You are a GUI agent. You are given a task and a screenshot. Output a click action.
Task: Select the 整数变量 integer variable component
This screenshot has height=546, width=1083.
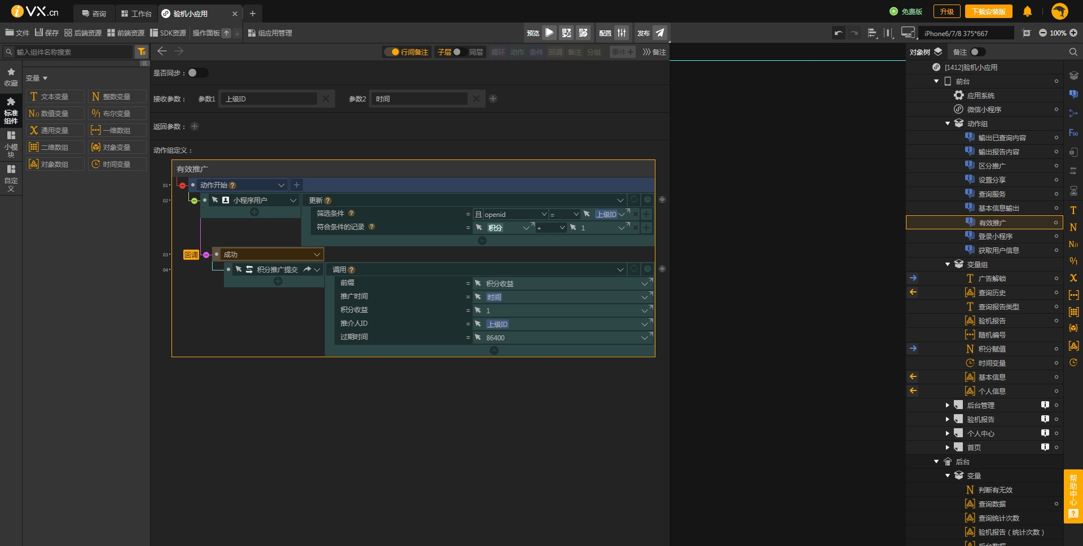pos(117,96)
